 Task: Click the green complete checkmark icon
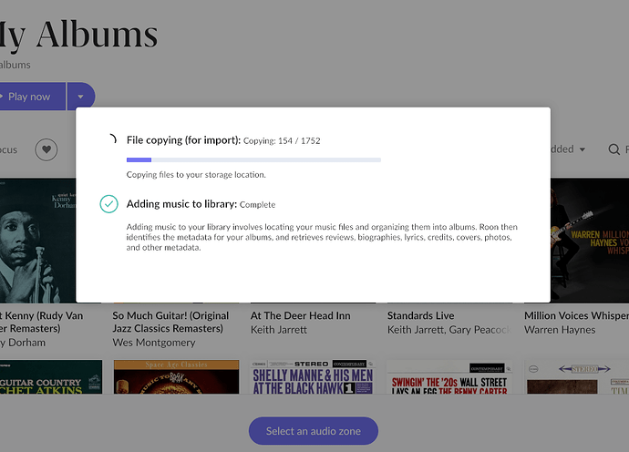pyautogui.click(x=108, y=204)
